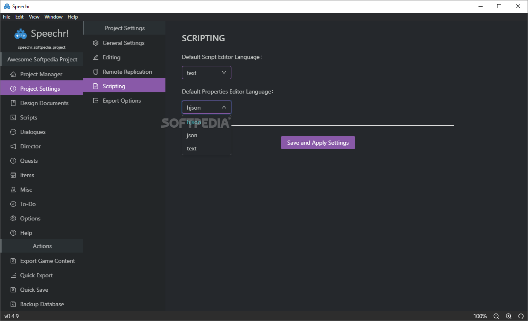Click the Help question mark icon

13,233
